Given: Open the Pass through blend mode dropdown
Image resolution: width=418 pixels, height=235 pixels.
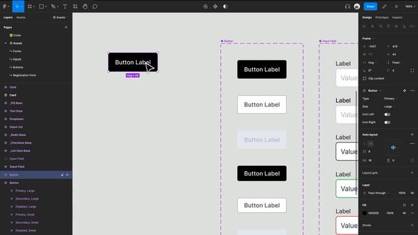Looking at the screenshot, I should 378,193.
